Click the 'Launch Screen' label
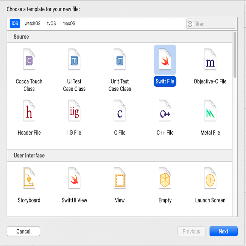The height and width of the screenshot is (246, 246). (x=210, y=200)
